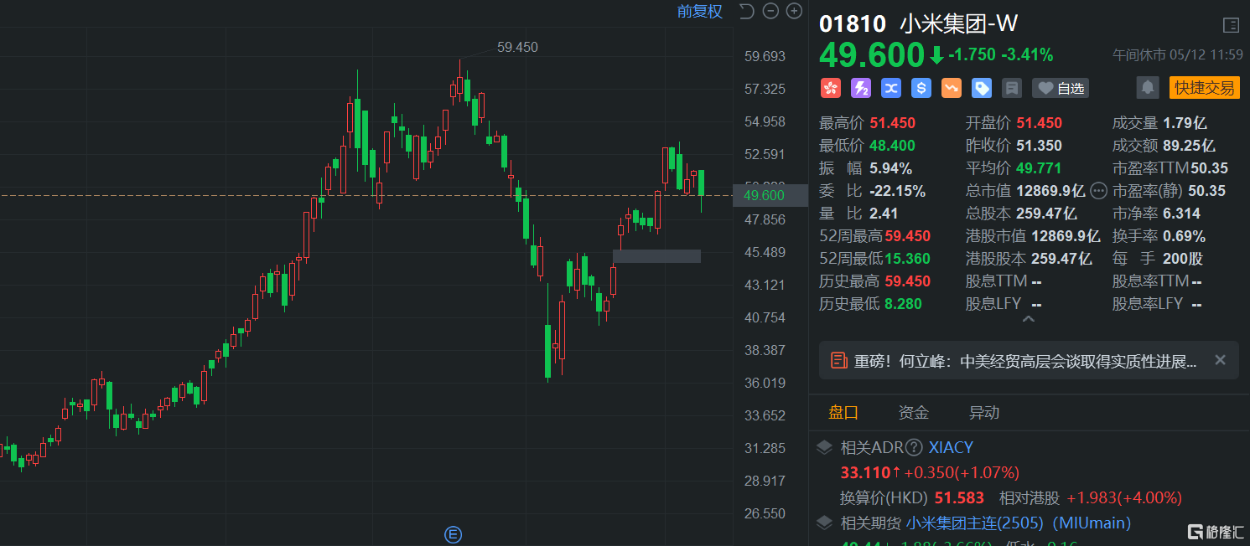This screenshot has height=546, width=1250.
Task: Click the circled E event marker on chart
Action: pos(453,534)
